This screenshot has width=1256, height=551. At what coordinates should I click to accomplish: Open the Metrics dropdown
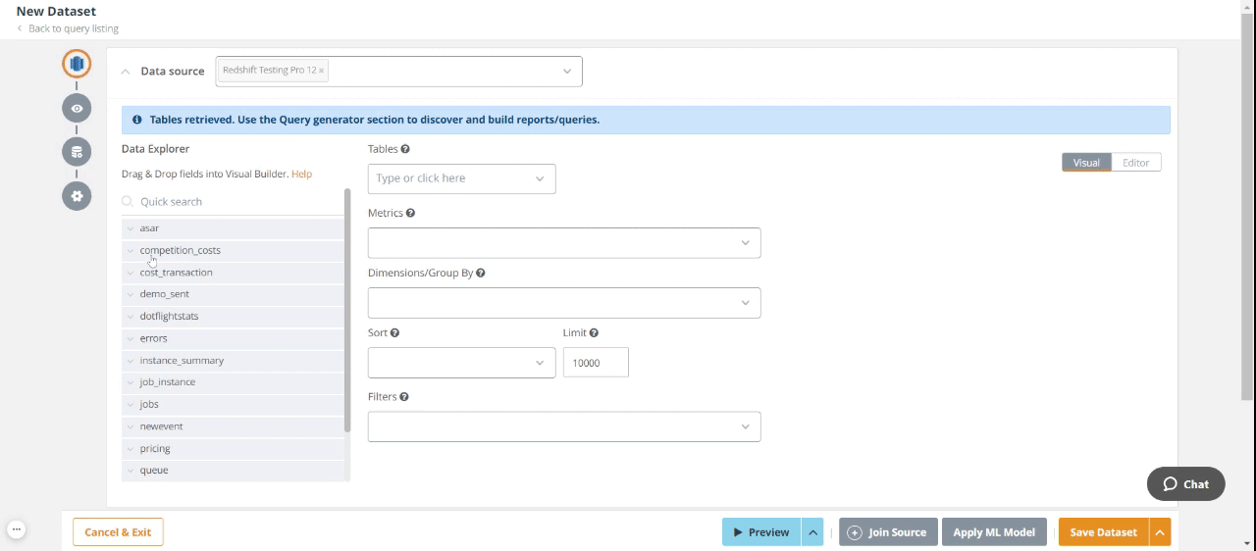[563, 243]
